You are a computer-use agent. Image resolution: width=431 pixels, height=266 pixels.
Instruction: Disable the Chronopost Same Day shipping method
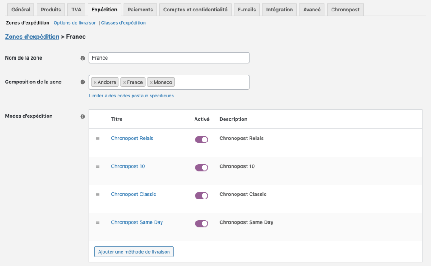[x=202, y=224]
